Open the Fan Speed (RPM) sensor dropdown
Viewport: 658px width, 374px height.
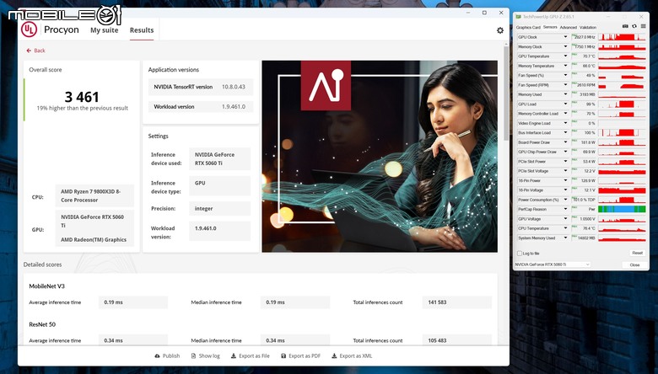[x=565, y=85]
